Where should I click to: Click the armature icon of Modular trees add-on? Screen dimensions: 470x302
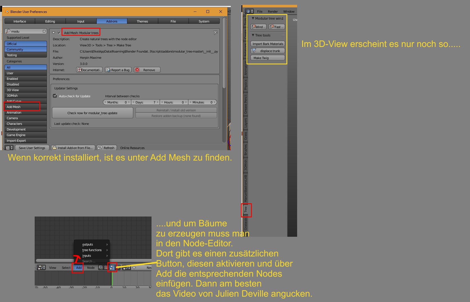pyautogui.click(x=216, y=33)
